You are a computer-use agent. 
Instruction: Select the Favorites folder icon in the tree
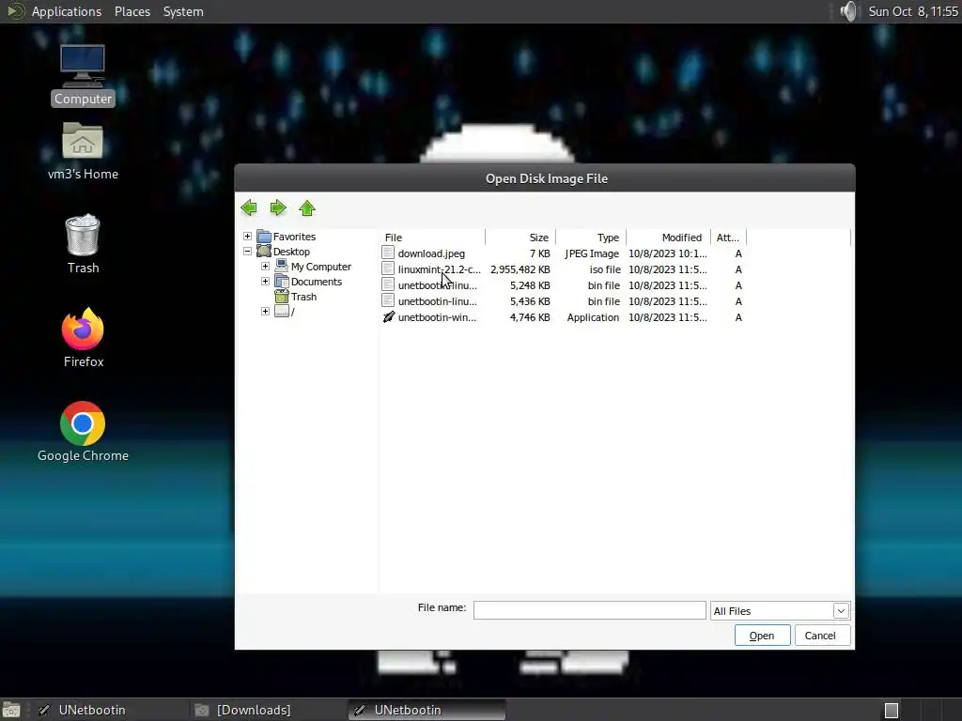click(264, 237)
